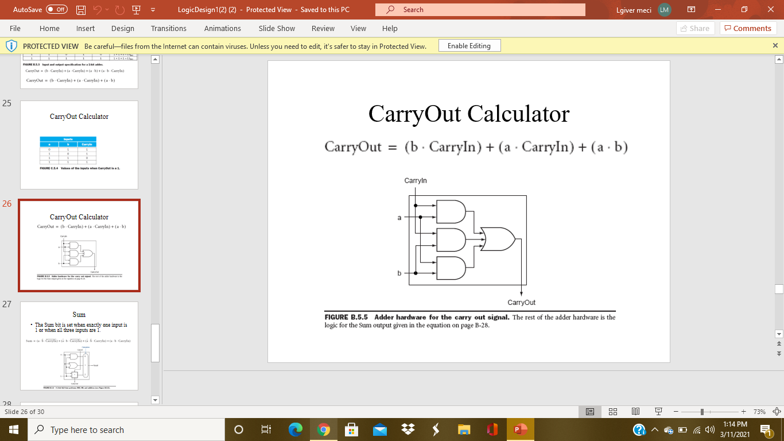784x441 pixels.
Task: Open Microsoft Edge from taskbar
Action: 295,430
